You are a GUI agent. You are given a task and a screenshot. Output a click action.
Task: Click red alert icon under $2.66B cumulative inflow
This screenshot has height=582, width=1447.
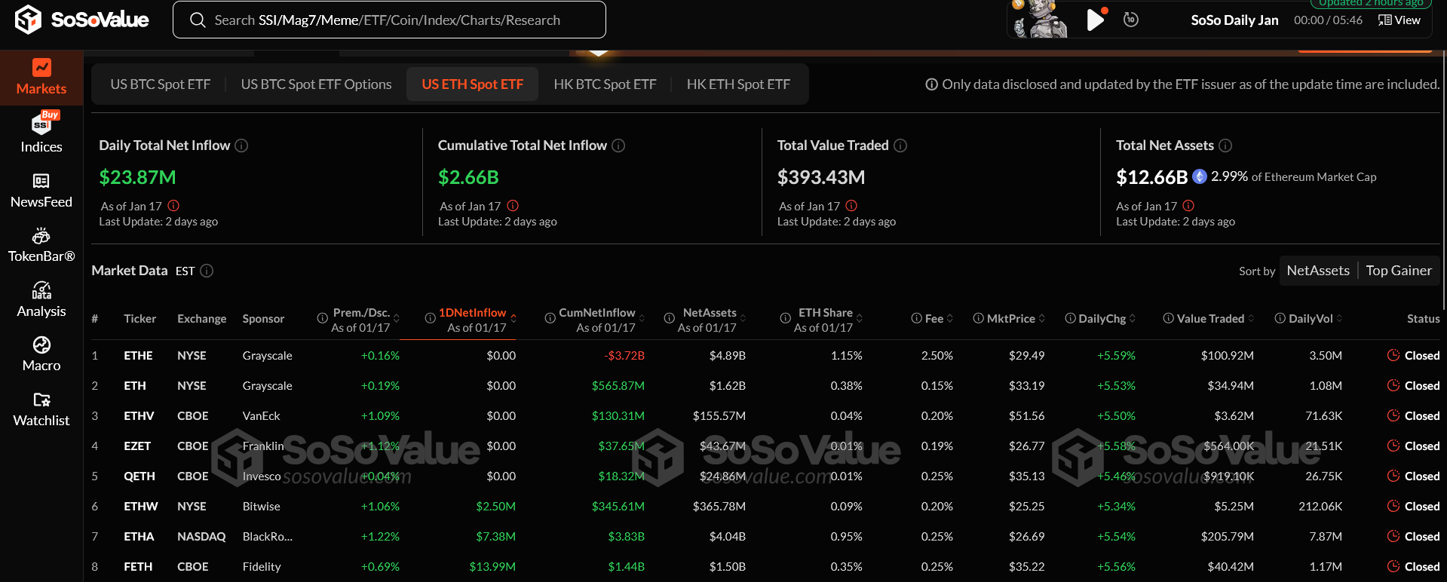point(513,206)
